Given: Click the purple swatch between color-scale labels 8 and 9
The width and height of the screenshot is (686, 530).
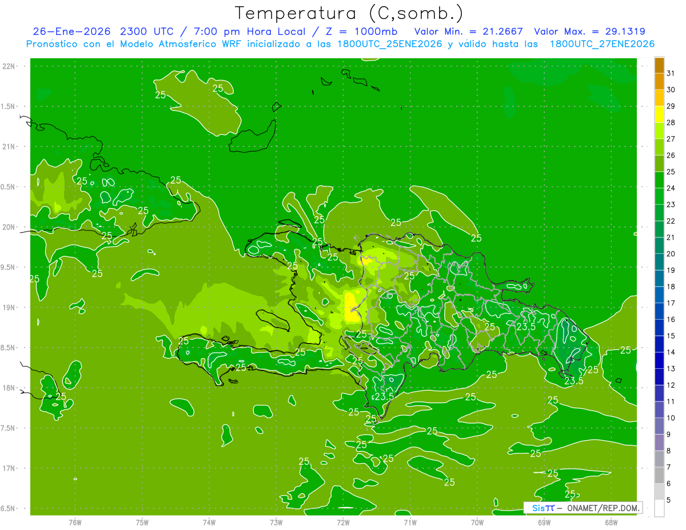Looking at the screenshot, I should pos(660,443).
